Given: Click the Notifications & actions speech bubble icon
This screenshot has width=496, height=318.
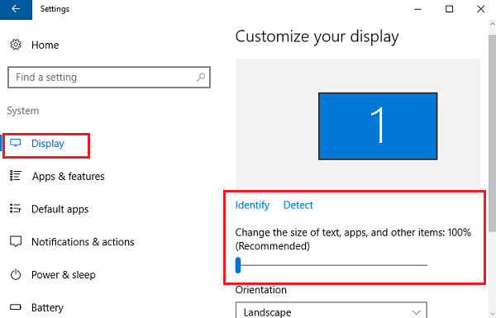Looking at the screenshot, I should coord(16,241).
